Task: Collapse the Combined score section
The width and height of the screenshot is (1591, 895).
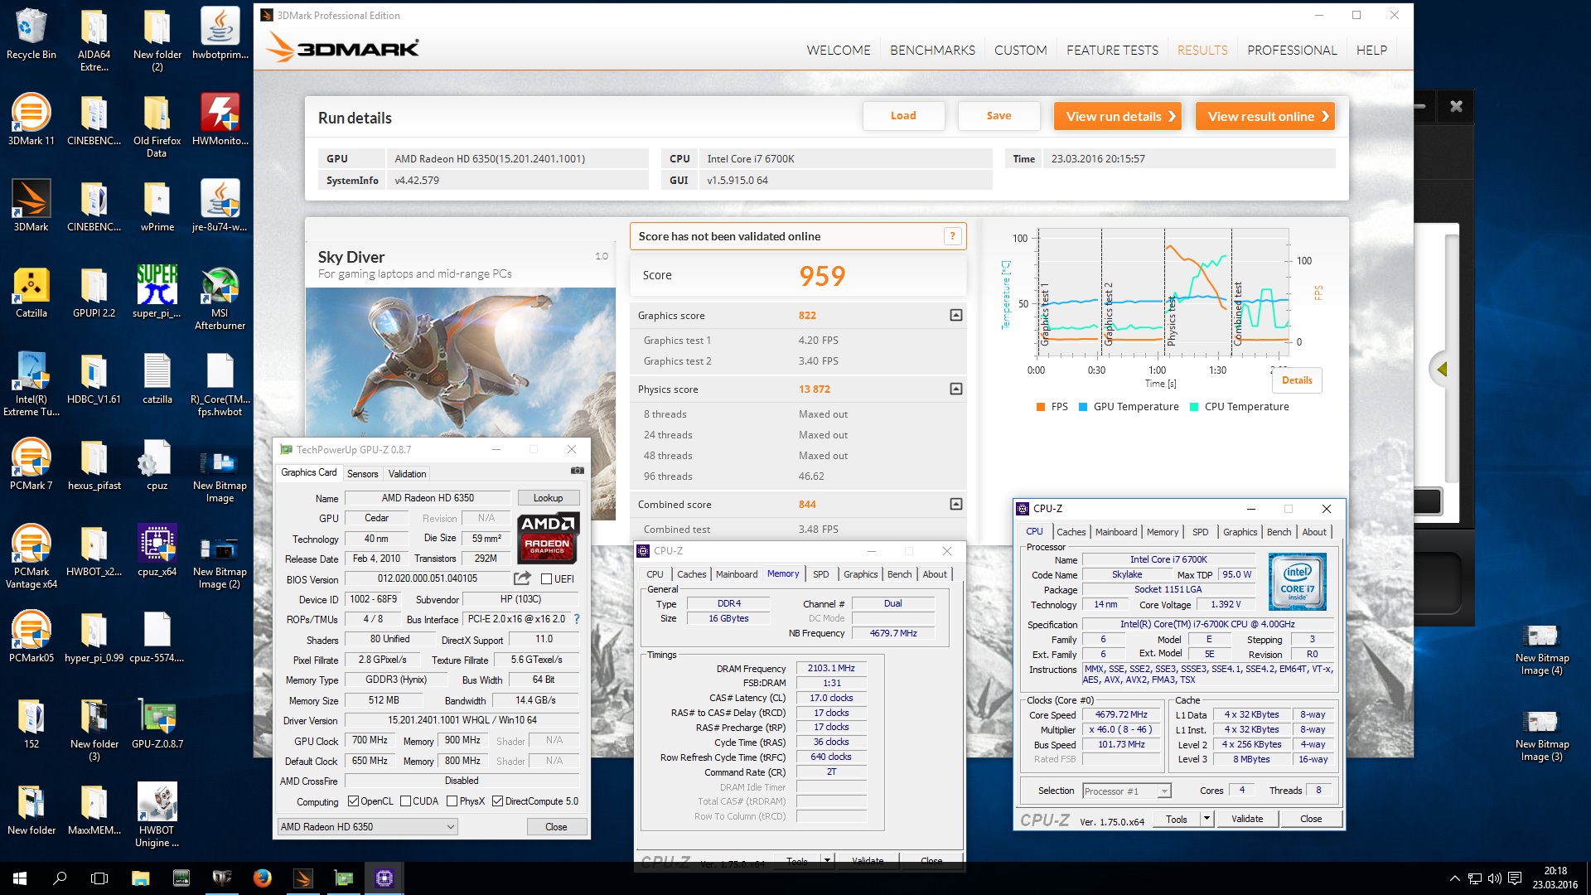Action: 955,504
